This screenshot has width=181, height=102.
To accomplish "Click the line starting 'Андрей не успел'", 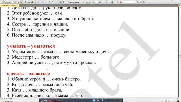I will [51, 63].
